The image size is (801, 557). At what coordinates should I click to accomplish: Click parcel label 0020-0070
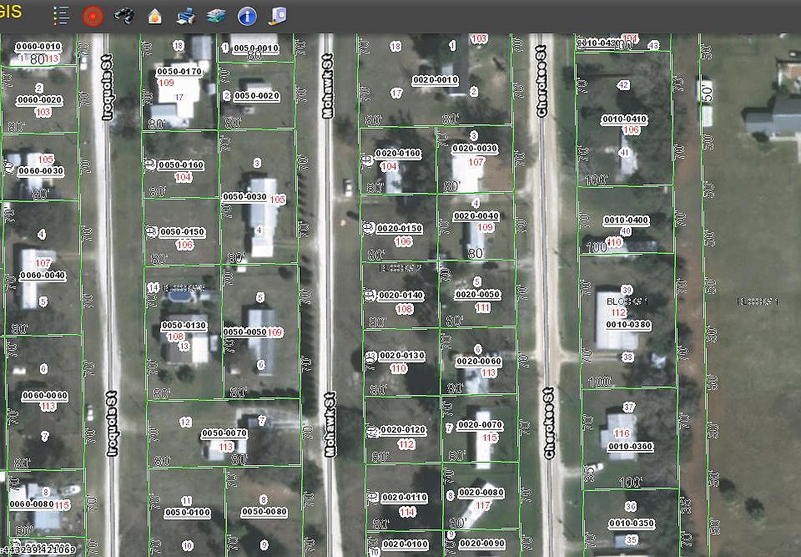[479, 425]
